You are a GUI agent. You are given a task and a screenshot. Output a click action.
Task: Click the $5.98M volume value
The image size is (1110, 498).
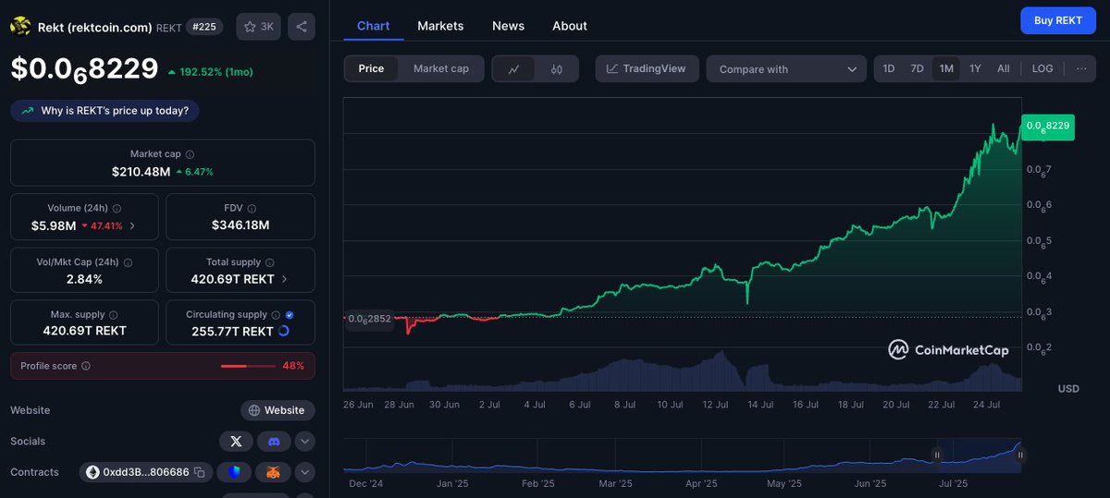[54, 225]
